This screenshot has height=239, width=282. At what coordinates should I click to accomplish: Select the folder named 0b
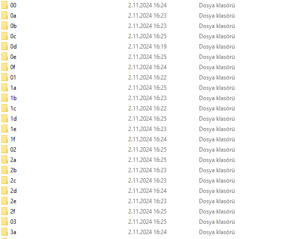click(13, 26)
